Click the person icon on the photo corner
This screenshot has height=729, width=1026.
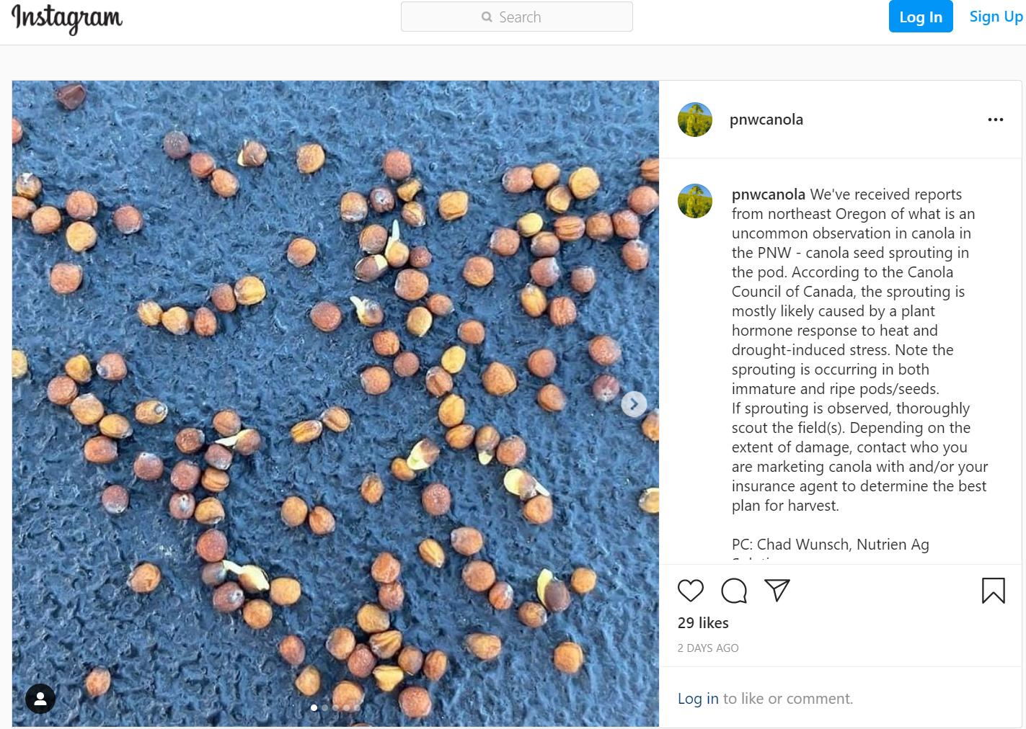(x=40, y=699)
